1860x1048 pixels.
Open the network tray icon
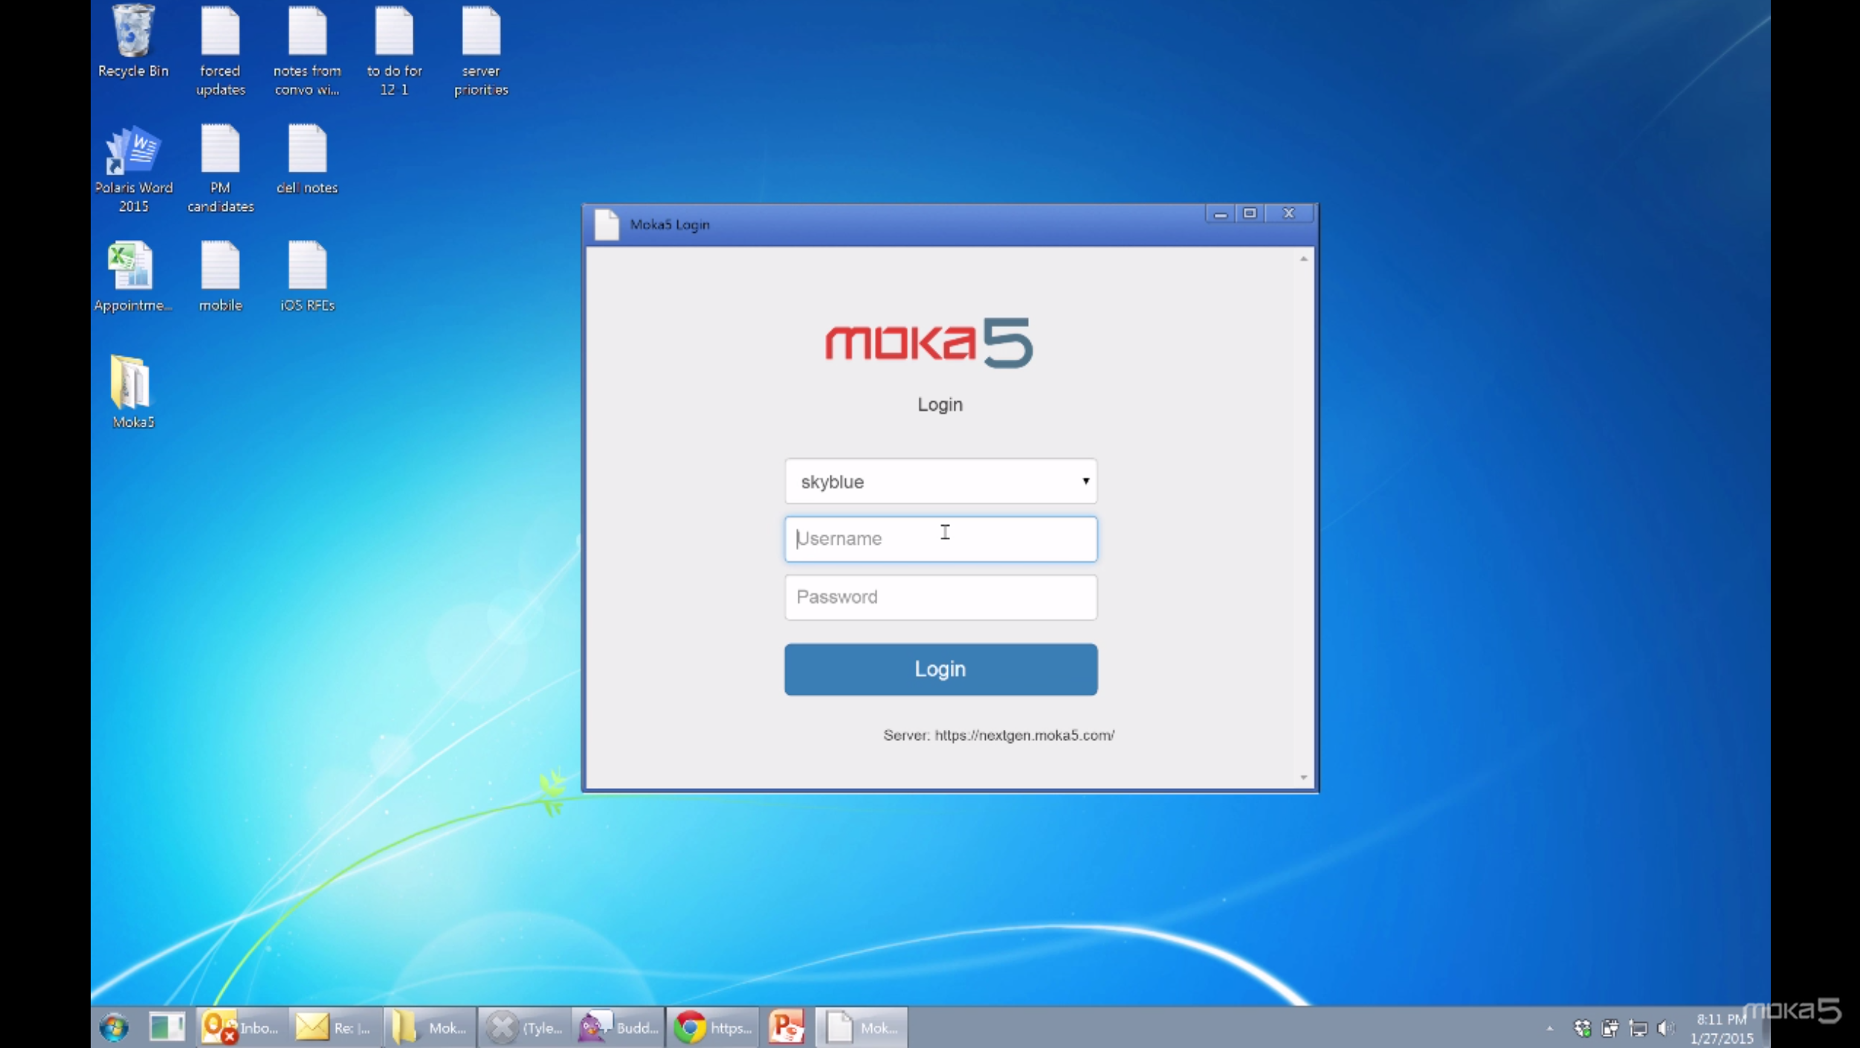click(1638, 1028)
